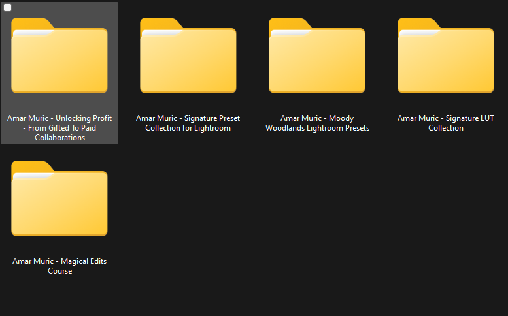508x316 pixels.
Task: Click the 'Amar Muric - Signature LUT' text label
Action: [x=445, y=118]
